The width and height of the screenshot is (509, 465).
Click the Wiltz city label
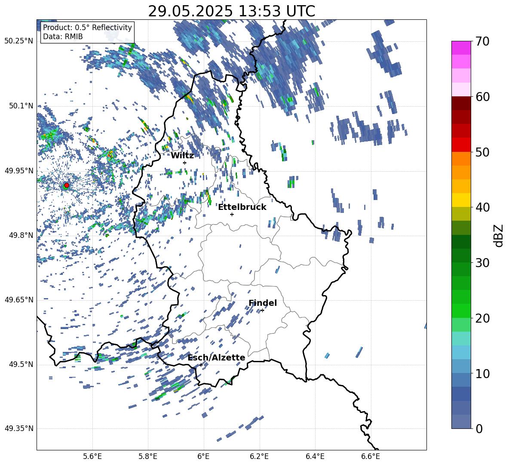pos(182,156)
